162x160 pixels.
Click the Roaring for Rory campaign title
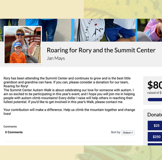pyautogui.click(x=101, y=50)
